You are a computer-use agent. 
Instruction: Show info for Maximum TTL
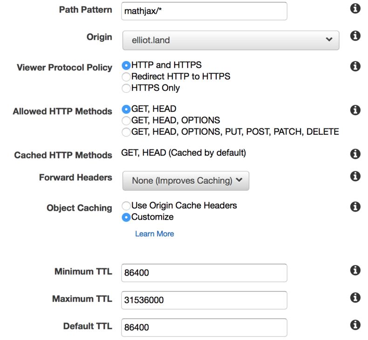pos(355,298)
